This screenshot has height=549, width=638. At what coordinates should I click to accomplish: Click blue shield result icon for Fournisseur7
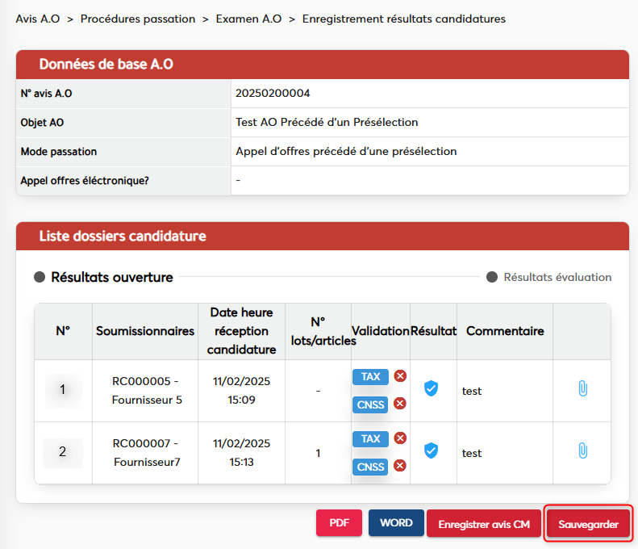tap(432, 451)
